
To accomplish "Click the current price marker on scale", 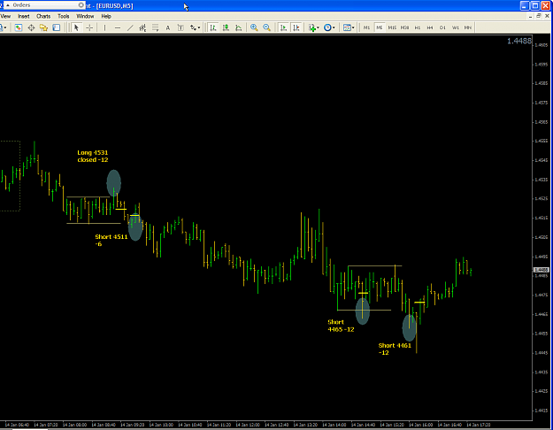I will 541,270.
